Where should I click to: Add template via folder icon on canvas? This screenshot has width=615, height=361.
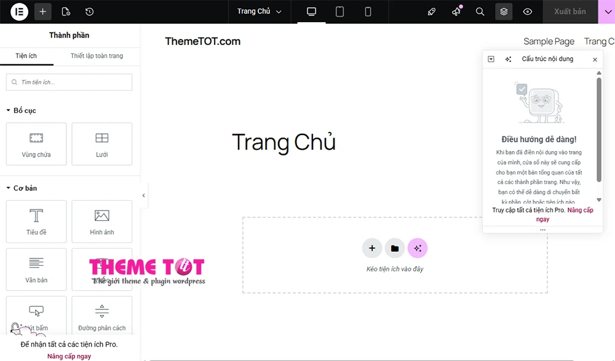395,248
